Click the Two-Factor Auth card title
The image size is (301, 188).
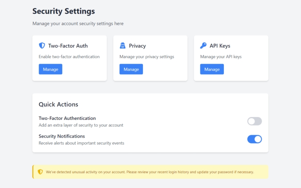click(x=68, y=46)
